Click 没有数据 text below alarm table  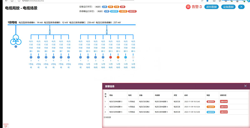click(107, 117)
